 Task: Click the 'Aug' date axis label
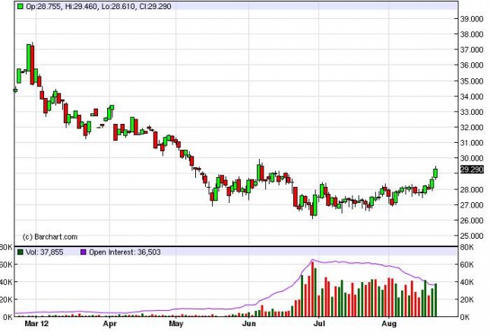[x=389, y=324]
